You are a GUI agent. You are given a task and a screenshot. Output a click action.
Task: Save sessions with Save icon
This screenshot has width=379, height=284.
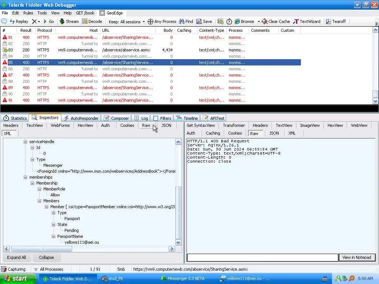(204, 21)
